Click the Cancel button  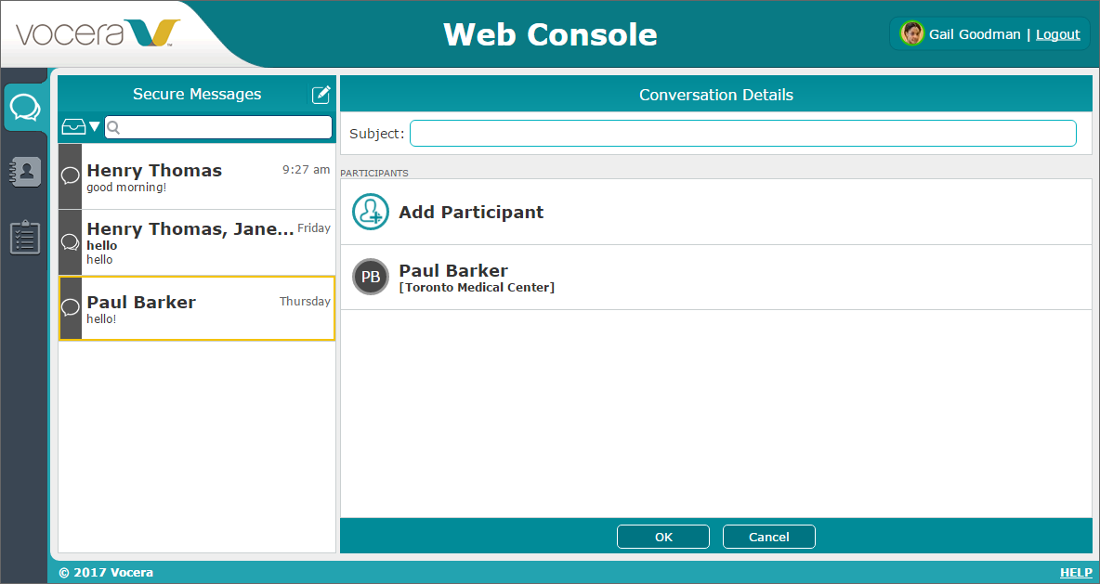769,537
